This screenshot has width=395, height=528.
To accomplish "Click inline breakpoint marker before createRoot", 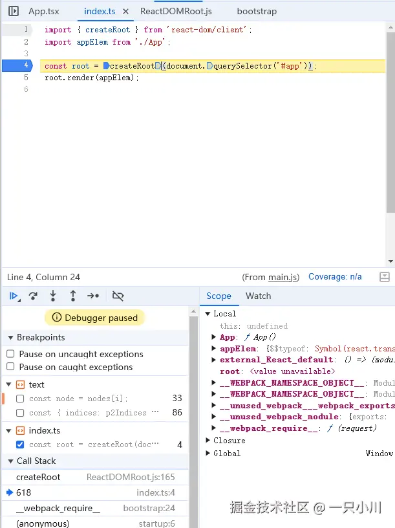I will 106,65.
